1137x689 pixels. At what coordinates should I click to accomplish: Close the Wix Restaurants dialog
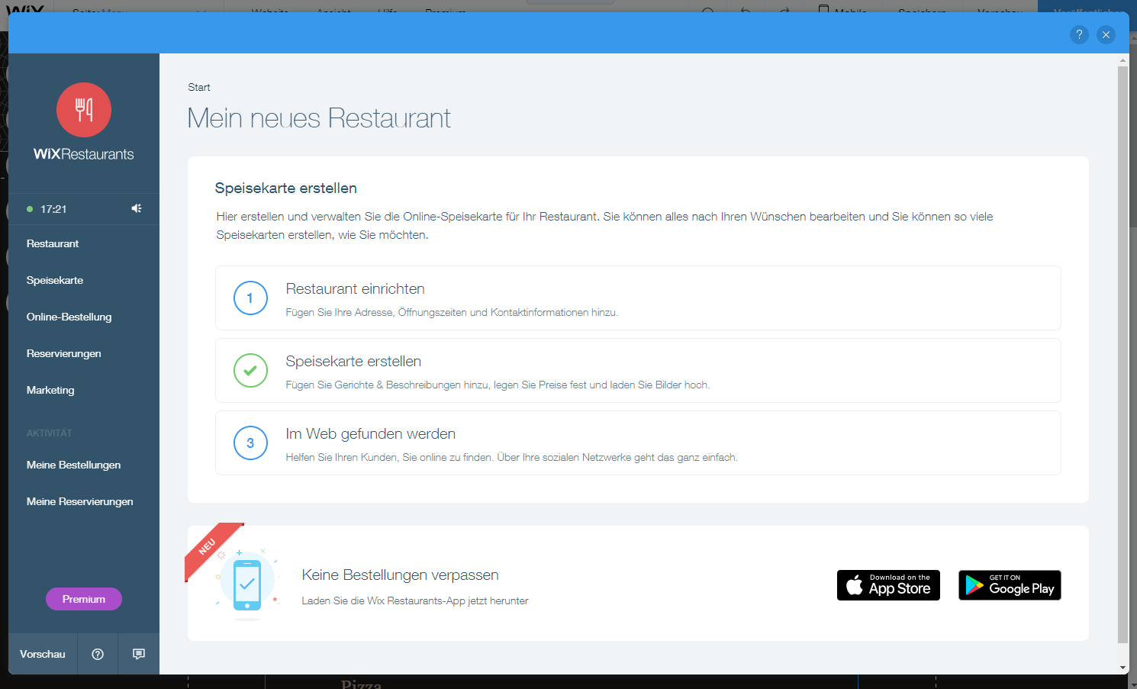click(x=1106, y=34)
